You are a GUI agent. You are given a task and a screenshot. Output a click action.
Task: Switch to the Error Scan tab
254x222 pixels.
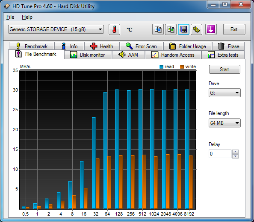click(x=142, y=46)
